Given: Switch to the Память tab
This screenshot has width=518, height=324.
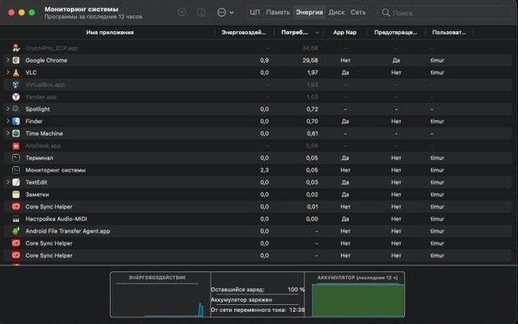Looking at the screenshot, I should (277, 13).
